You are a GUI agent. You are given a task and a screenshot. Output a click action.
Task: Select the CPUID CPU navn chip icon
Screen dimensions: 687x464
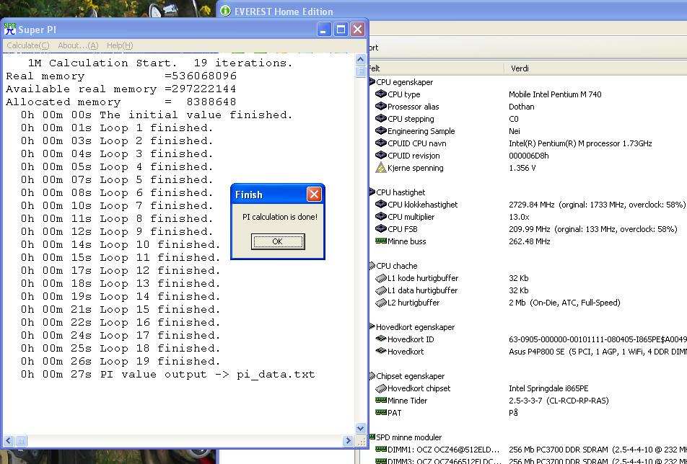381,143
